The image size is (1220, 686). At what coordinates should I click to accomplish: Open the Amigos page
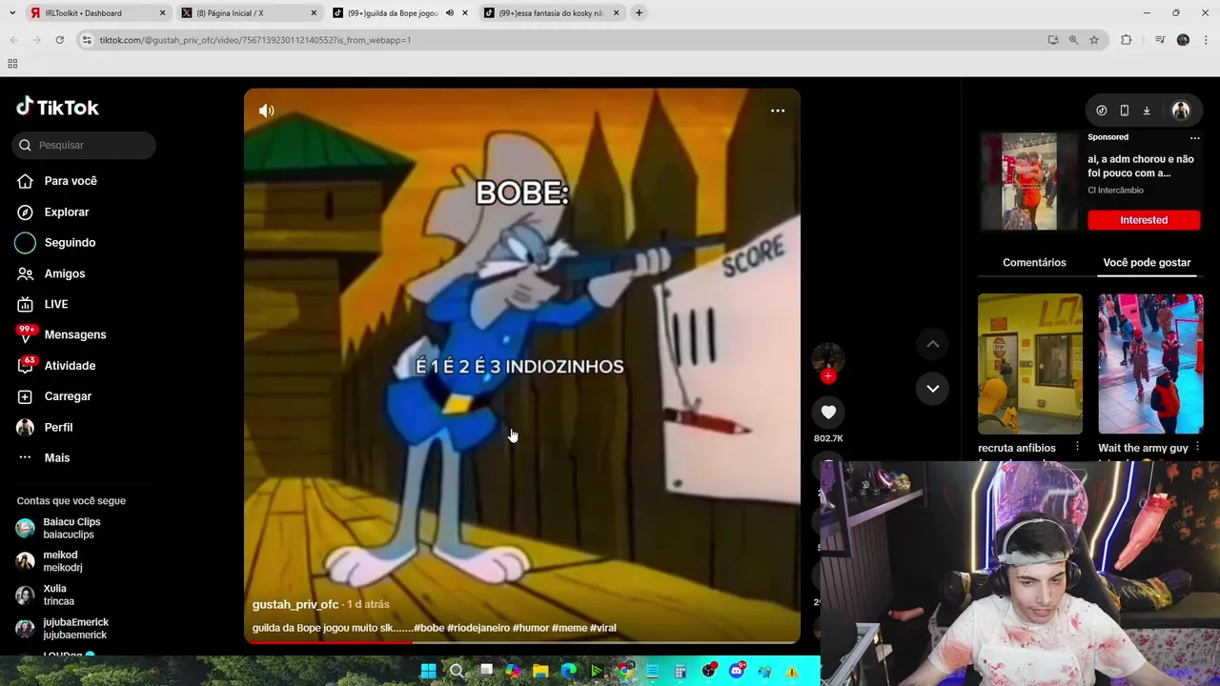tap(51, 273)
